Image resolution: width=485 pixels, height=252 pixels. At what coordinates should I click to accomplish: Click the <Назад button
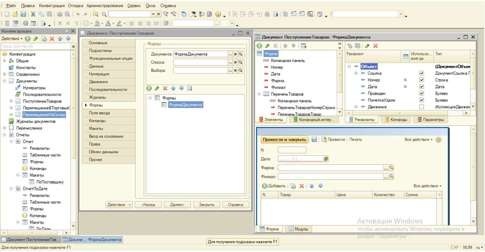pos(148,205)
